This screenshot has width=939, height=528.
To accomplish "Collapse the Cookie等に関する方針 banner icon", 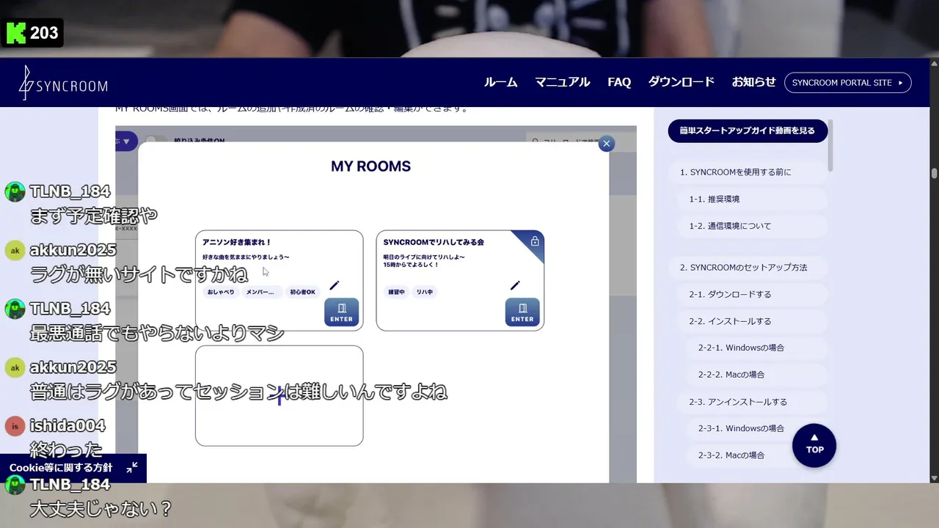I will [x=132, y=468].
